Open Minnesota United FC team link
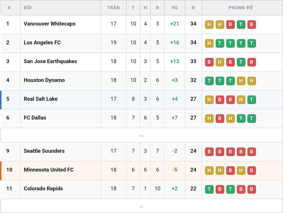Viewport: 283px width, 213px height. pyautogui.click(x=49, y=170)
